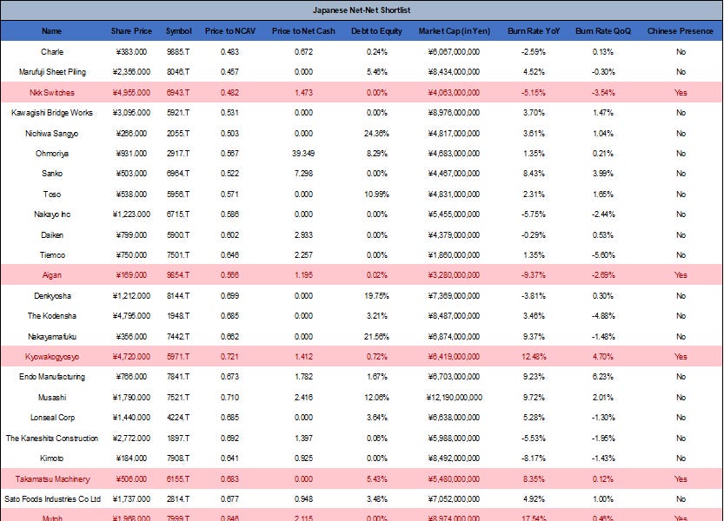Select the Symbol column header
The width and height of the screenshot is (724, 521).
[x=178, y=30]
